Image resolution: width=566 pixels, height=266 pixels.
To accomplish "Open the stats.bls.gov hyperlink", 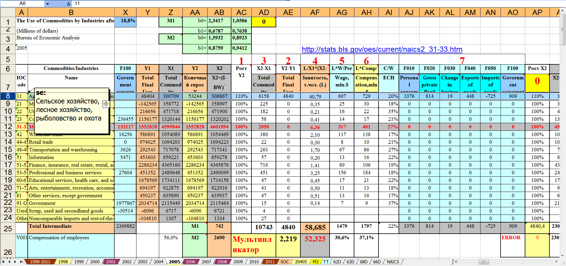I will [382, 49].
